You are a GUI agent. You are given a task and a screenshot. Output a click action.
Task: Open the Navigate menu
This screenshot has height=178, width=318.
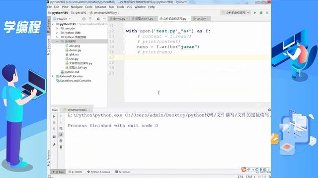(x=77, y=7)
